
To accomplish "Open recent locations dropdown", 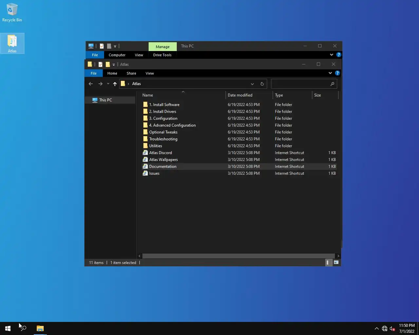I will click(108, 84).
